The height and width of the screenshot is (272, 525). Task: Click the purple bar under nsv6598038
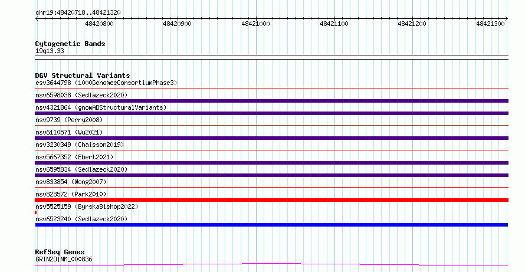[271, 101]
